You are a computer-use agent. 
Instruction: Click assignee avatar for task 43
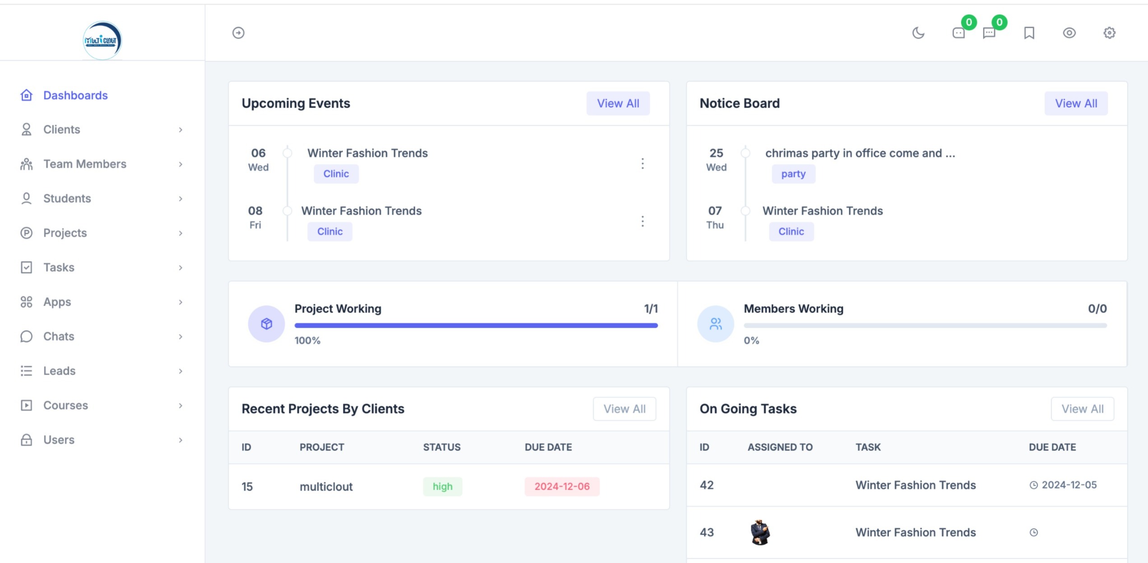pos(760,532)
